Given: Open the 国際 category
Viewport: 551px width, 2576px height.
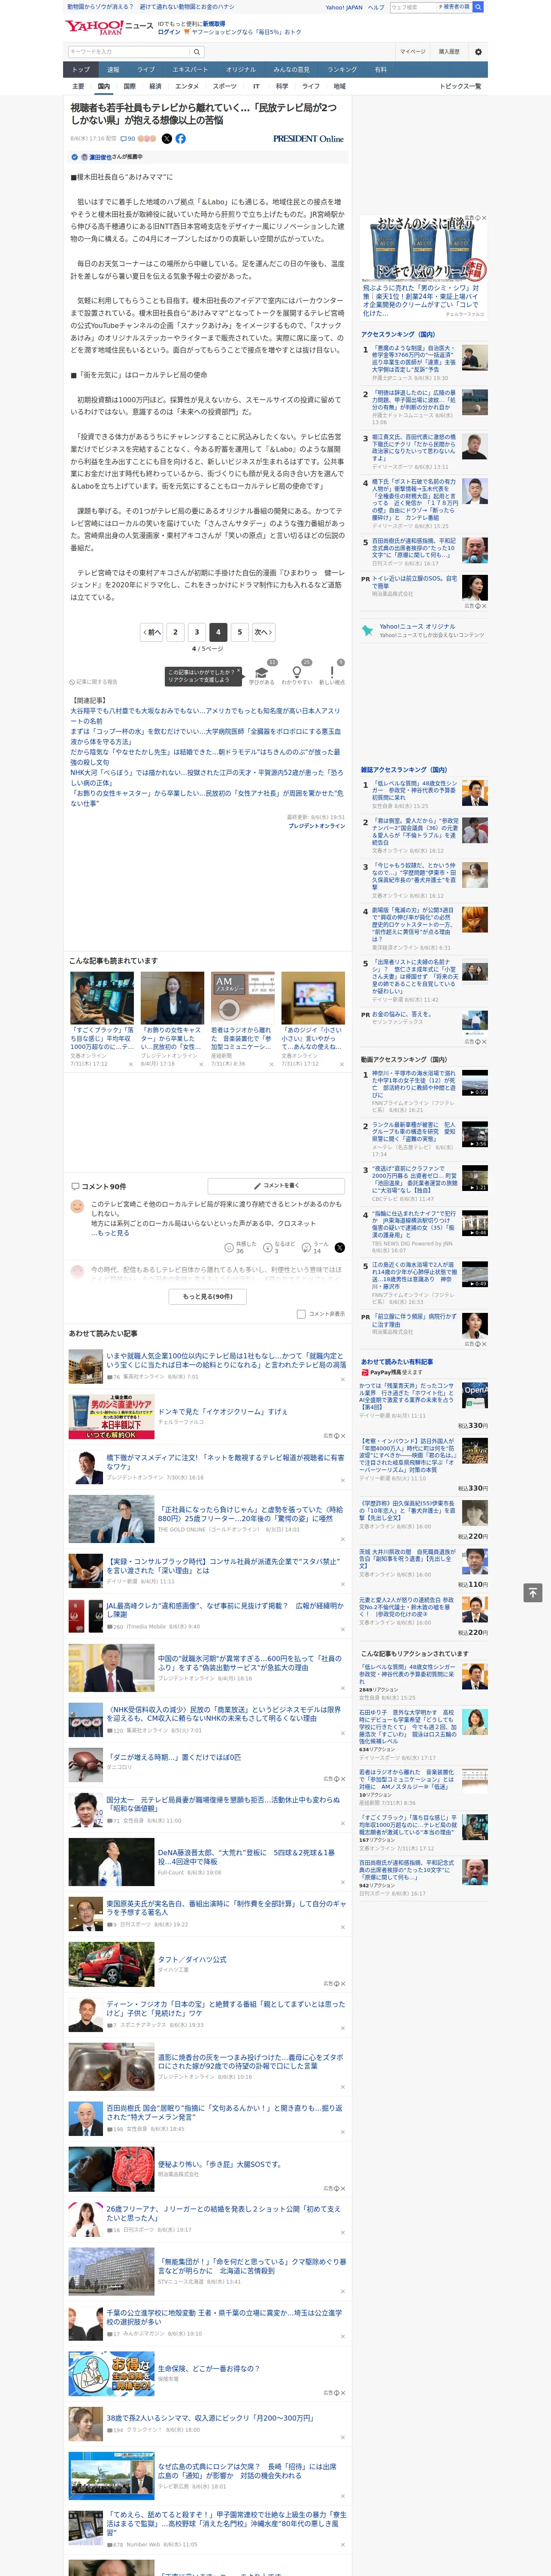Looking at the screenshot, I should click(129, 86).
